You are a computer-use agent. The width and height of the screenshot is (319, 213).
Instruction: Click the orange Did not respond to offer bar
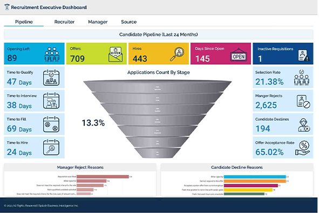(x=255, y=181)
